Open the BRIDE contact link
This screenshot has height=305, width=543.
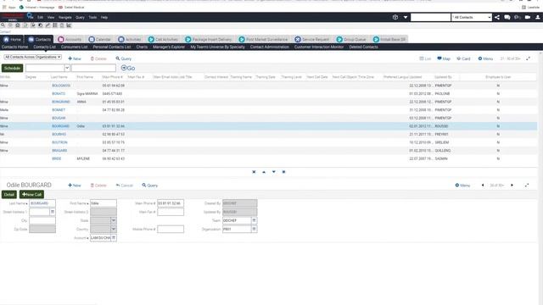click(57, 158)
